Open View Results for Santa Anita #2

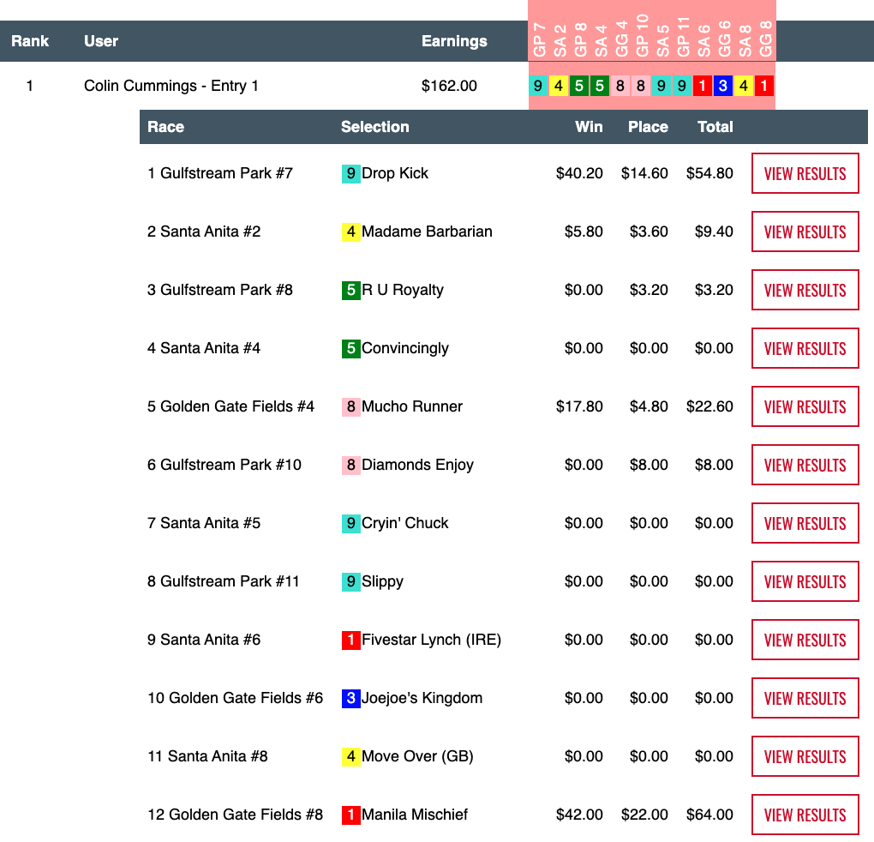pyautogui.click(x=805, y=232)
